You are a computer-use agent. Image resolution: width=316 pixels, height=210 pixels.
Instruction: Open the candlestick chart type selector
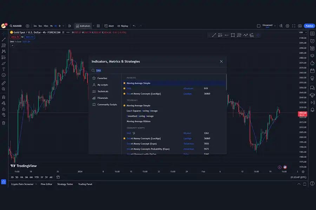click(x=70, y=26)
